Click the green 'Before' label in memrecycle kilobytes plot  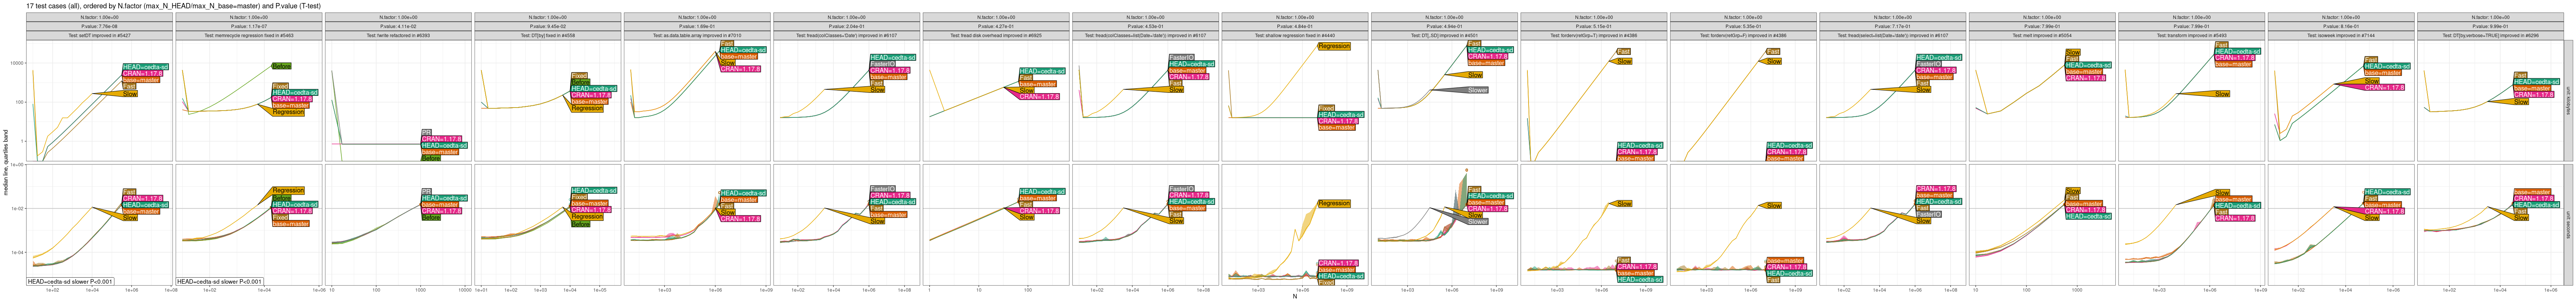[x=282, y=66]
